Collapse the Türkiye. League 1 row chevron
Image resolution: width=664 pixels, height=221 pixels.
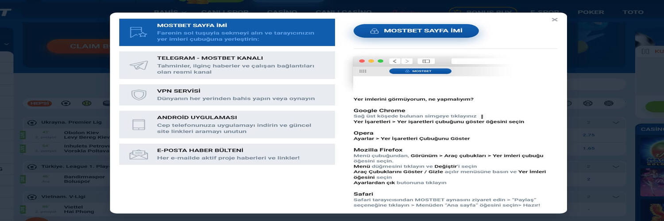616,167
